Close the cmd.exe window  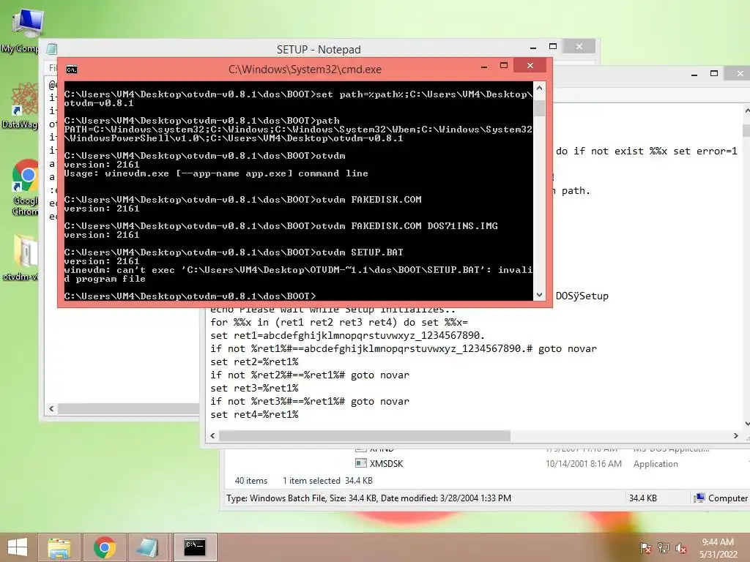(x=530, y=65)
